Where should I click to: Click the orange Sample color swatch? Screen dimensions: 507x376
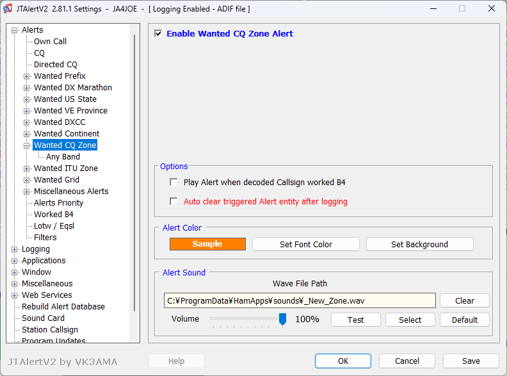[x=207, y=244]
